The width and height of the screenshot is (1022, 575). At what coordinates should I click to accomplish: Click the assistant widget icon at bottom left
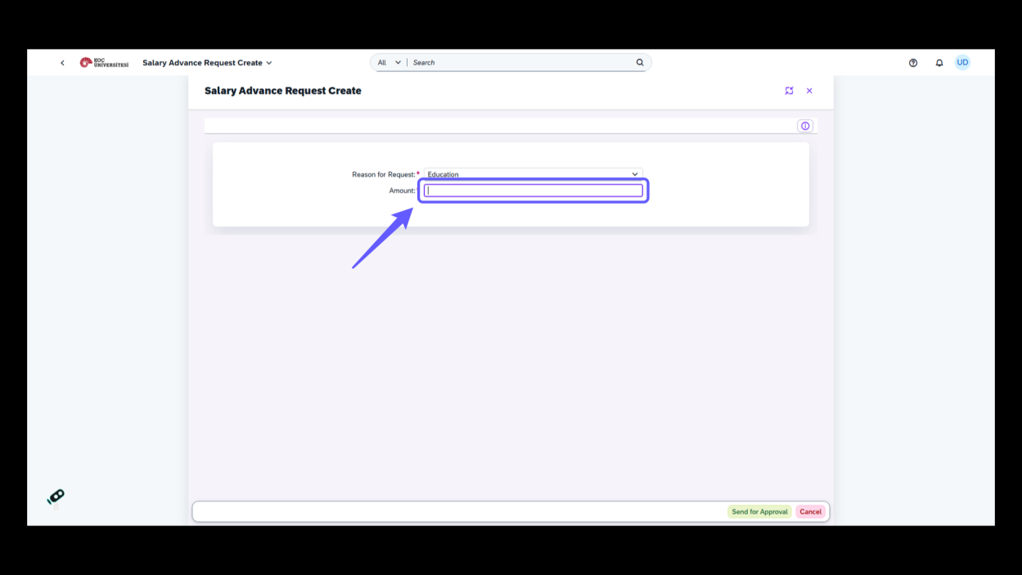pyautogui.click(x=56, y=496)
